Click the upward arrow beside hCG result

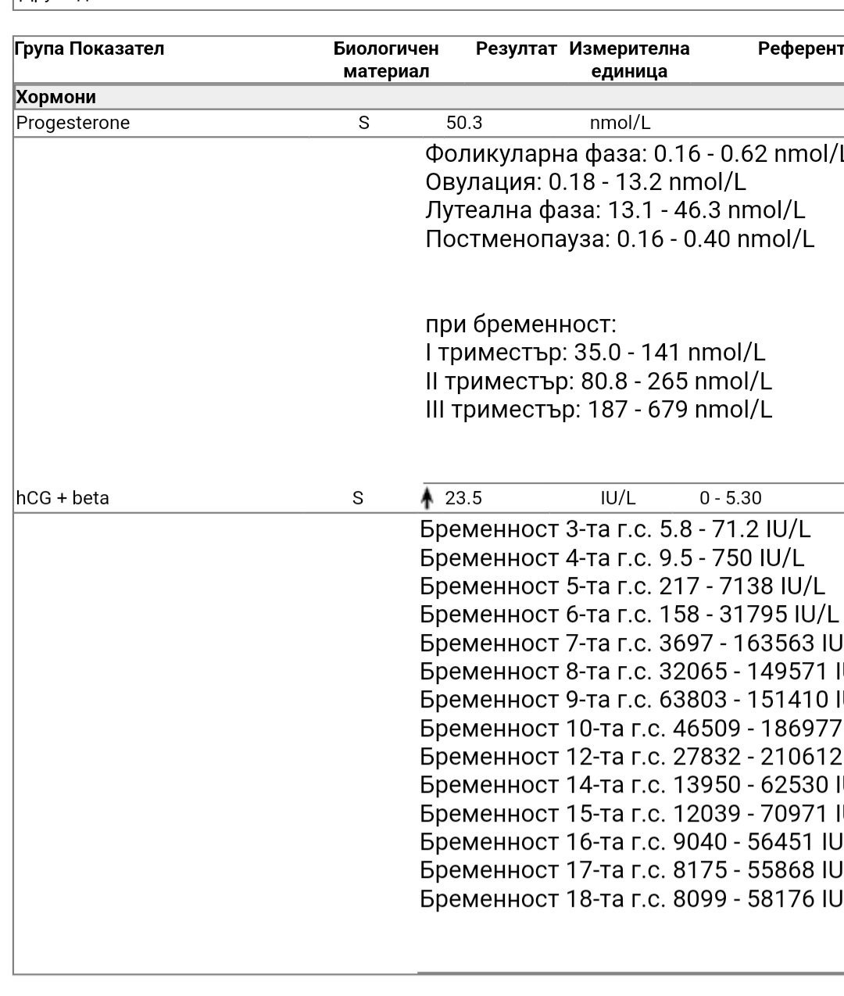tap(427, 498)
